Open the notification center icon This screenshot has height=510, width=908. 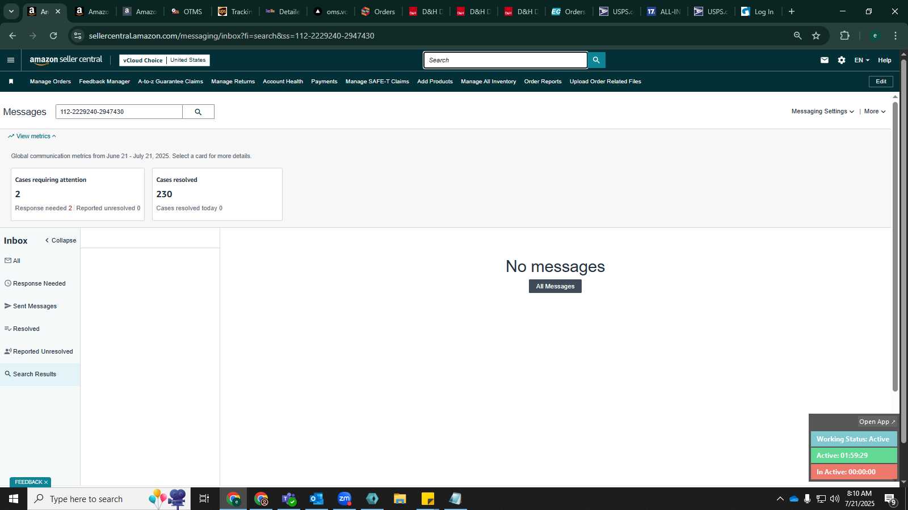click(890, 499)
